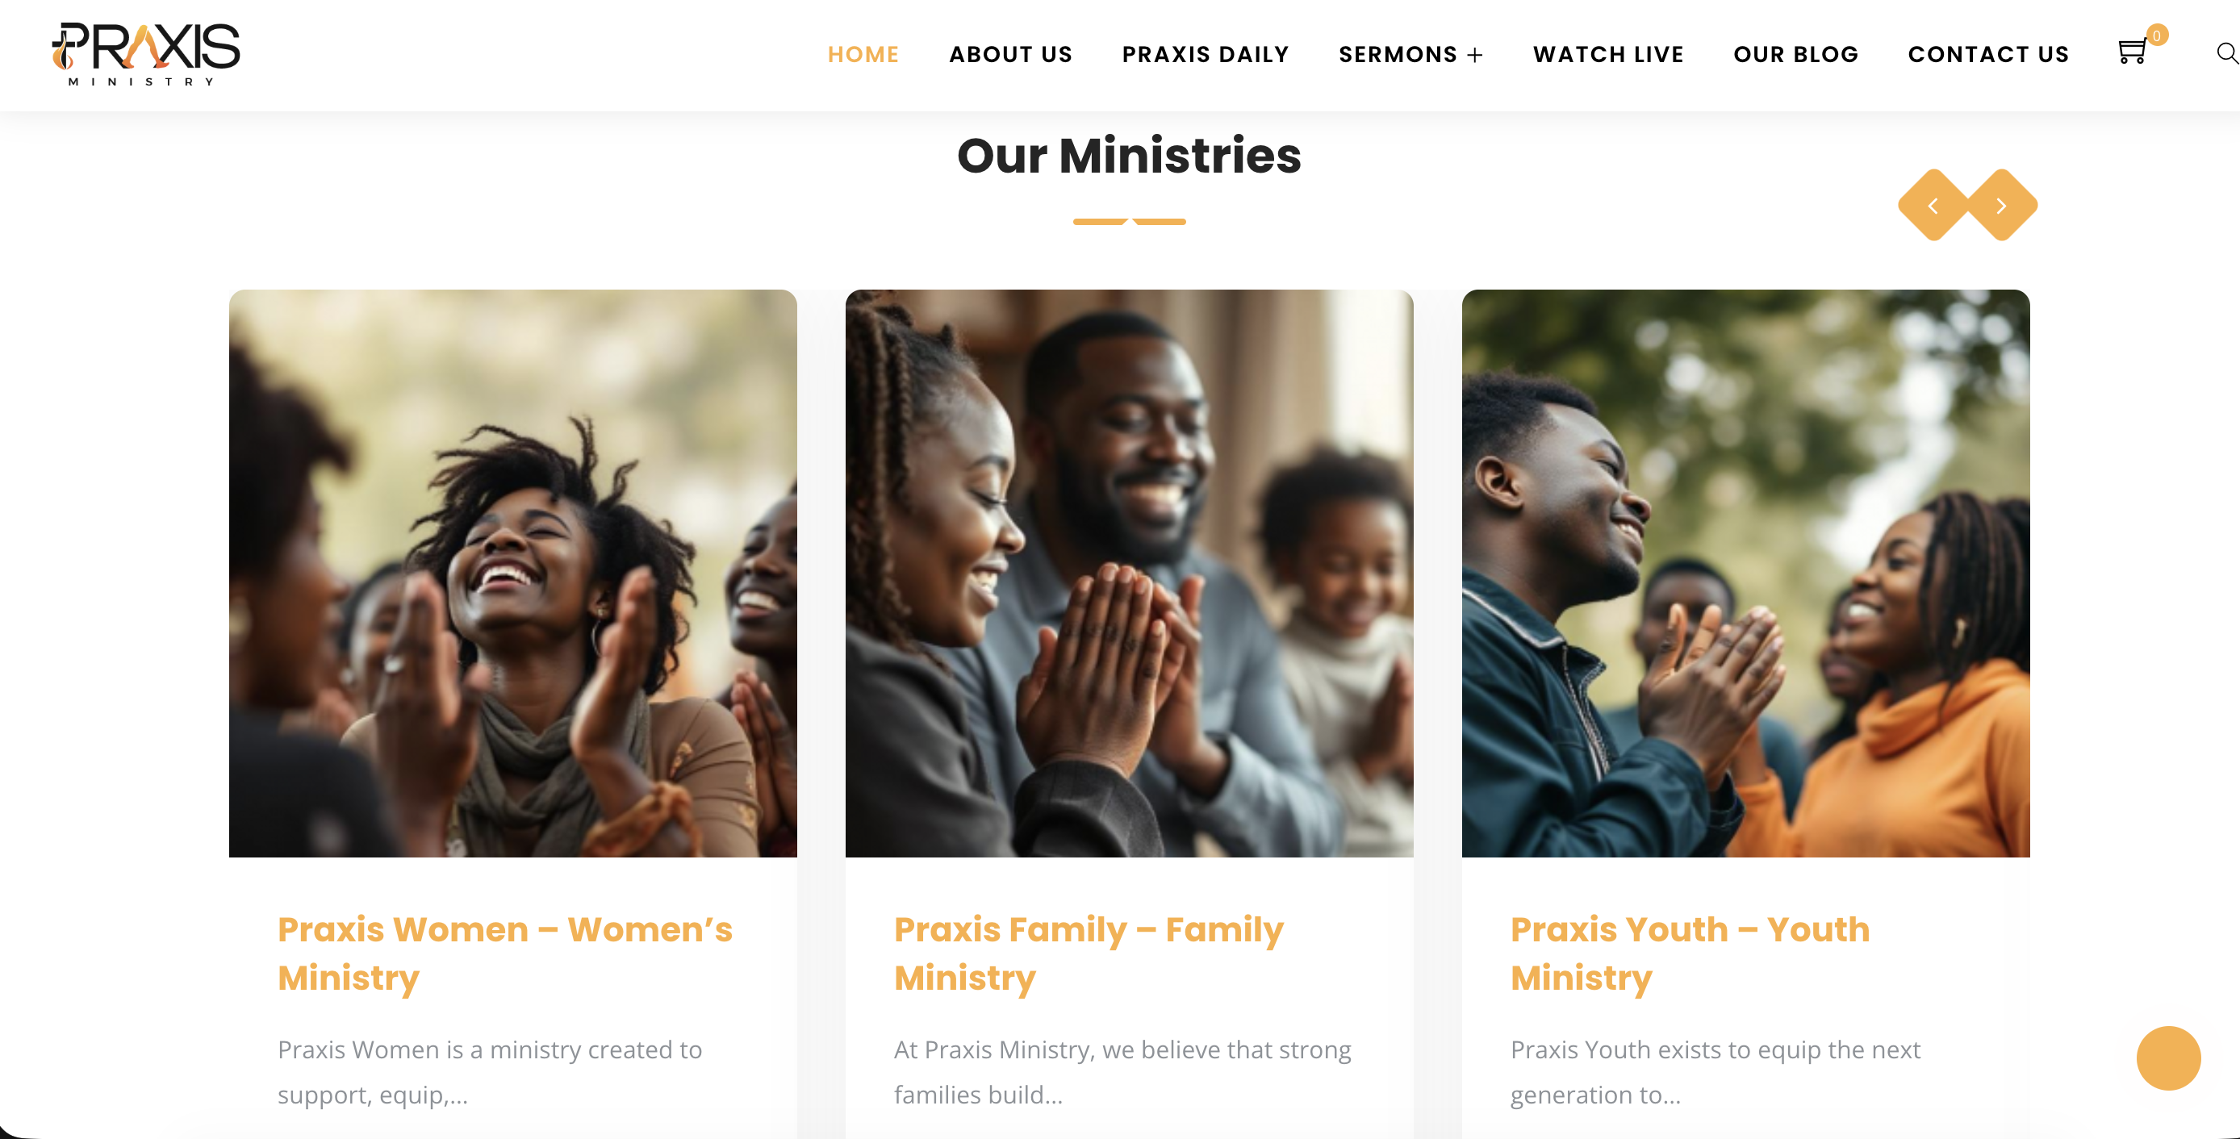The image size is (2240, 1139).
Task: Click the search magnifier icon
Action: (x=2227, y=53)
